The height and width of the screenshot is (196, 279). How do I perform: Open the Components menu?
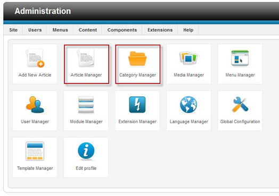[122, 30]
